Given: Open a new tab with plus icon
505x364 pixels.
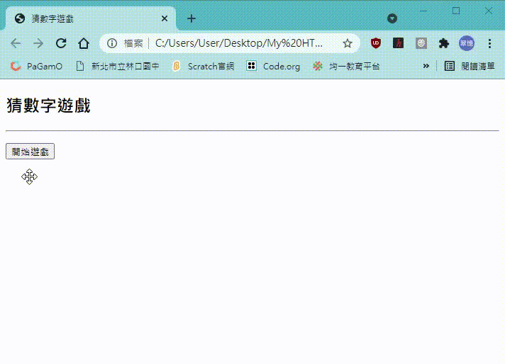Looking at the screenshot, I should pos(192,18).
